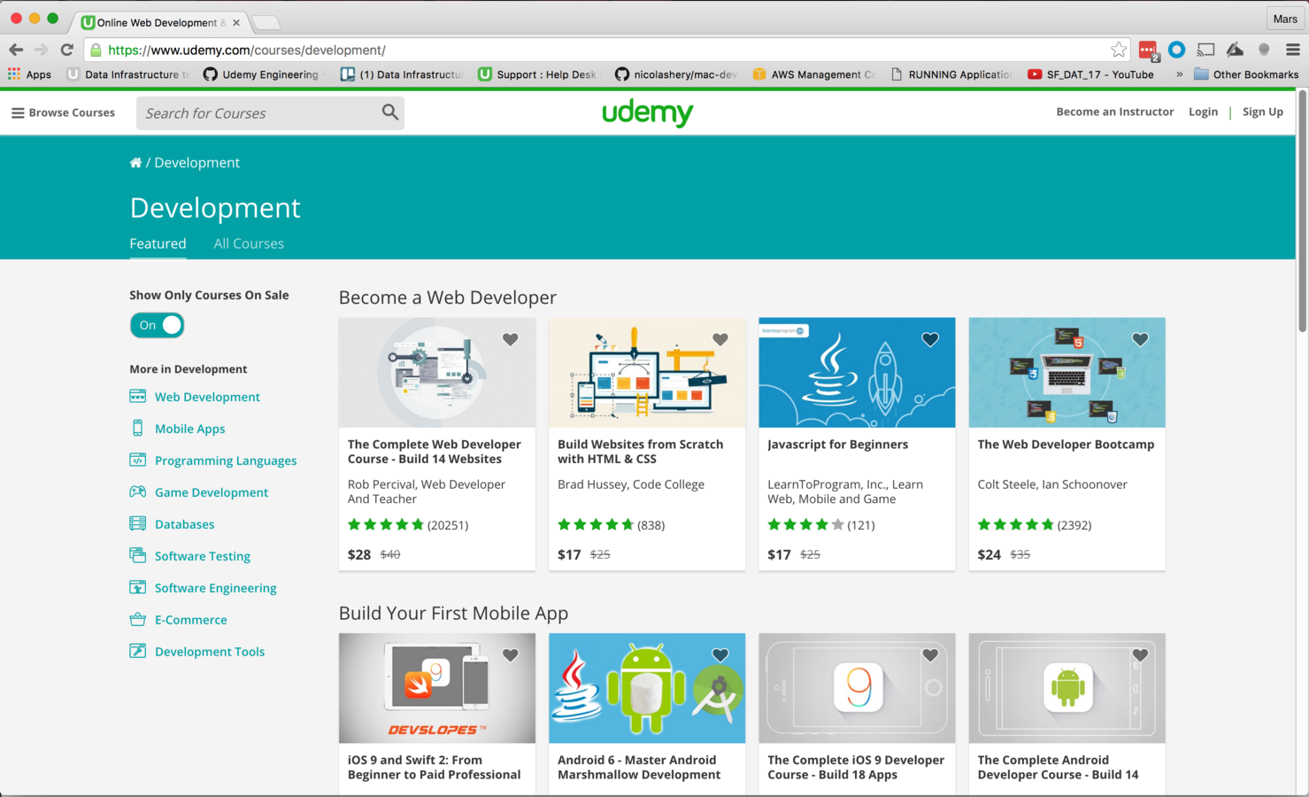The image size is (1309, 797).
Task: Click the Software Testing sidebar icon
Action: click(x=138, y=555)
